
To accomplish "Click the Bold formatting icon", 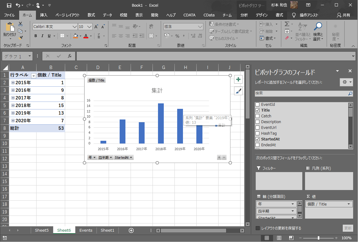I will tap(36, 36).
